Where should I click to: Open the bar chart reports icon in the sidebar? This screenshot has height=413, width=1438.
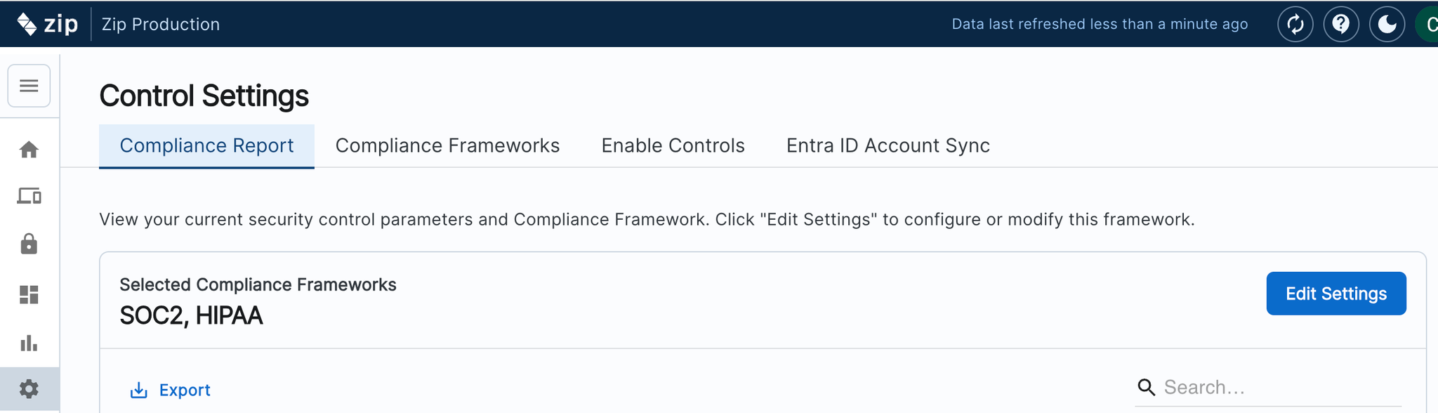coord(29,343)
